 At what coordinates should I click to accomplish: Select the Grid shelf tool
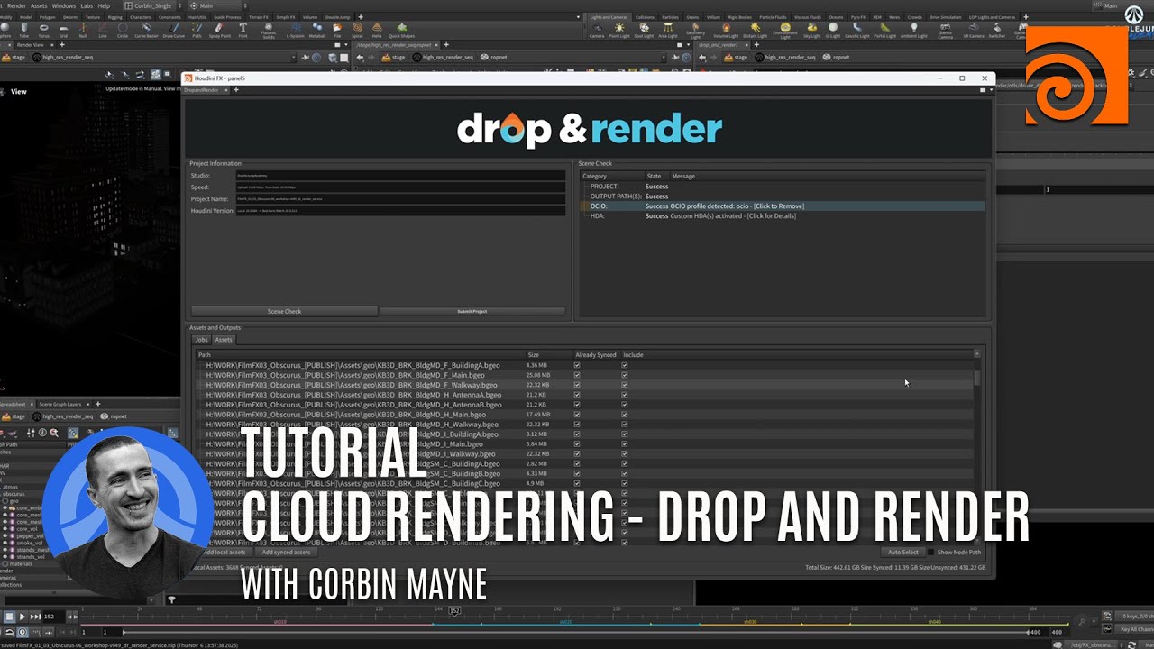63,30
